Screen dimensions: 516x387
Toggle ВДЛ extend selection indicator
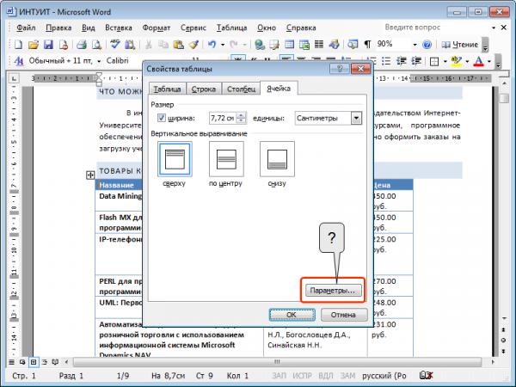pos(325,376)
